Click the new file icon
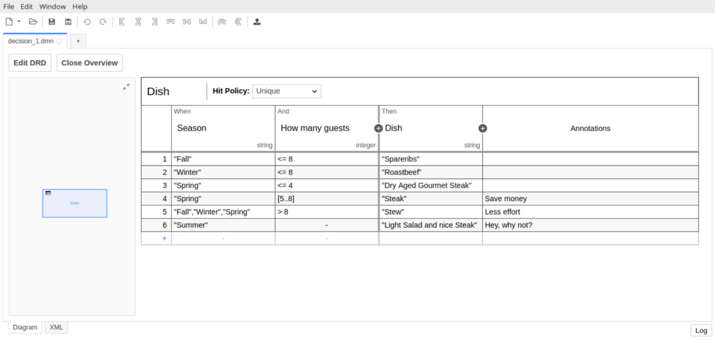Screen dimensions: 715x340 pyautogui.click(x=9, y=21)
